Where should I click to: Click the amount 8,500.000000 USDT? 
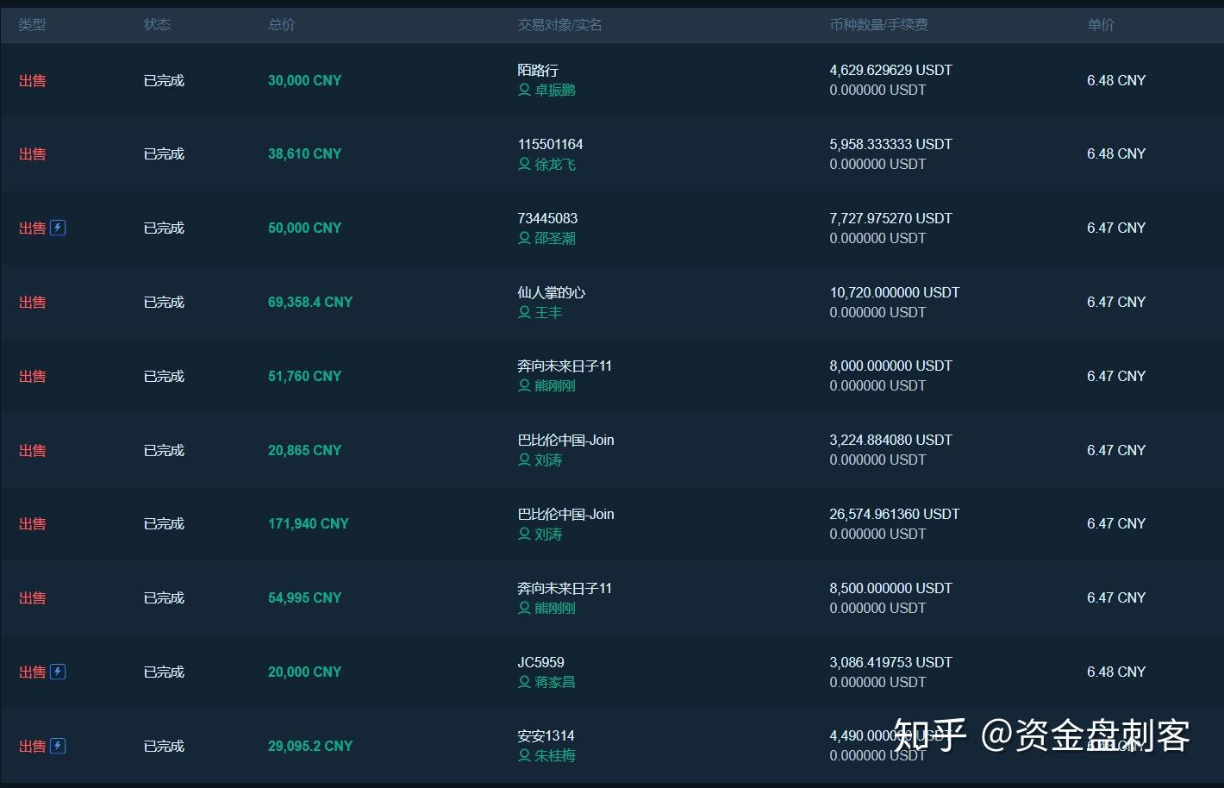pyautogui.click(x=890, y=588)
